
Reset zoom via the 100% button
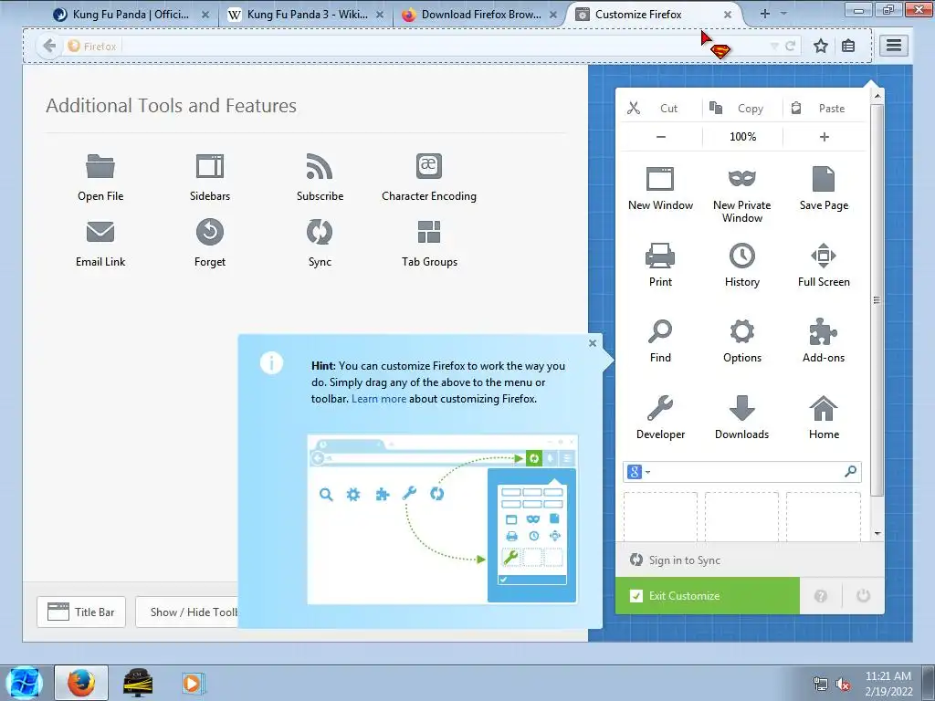coord(742,137)
